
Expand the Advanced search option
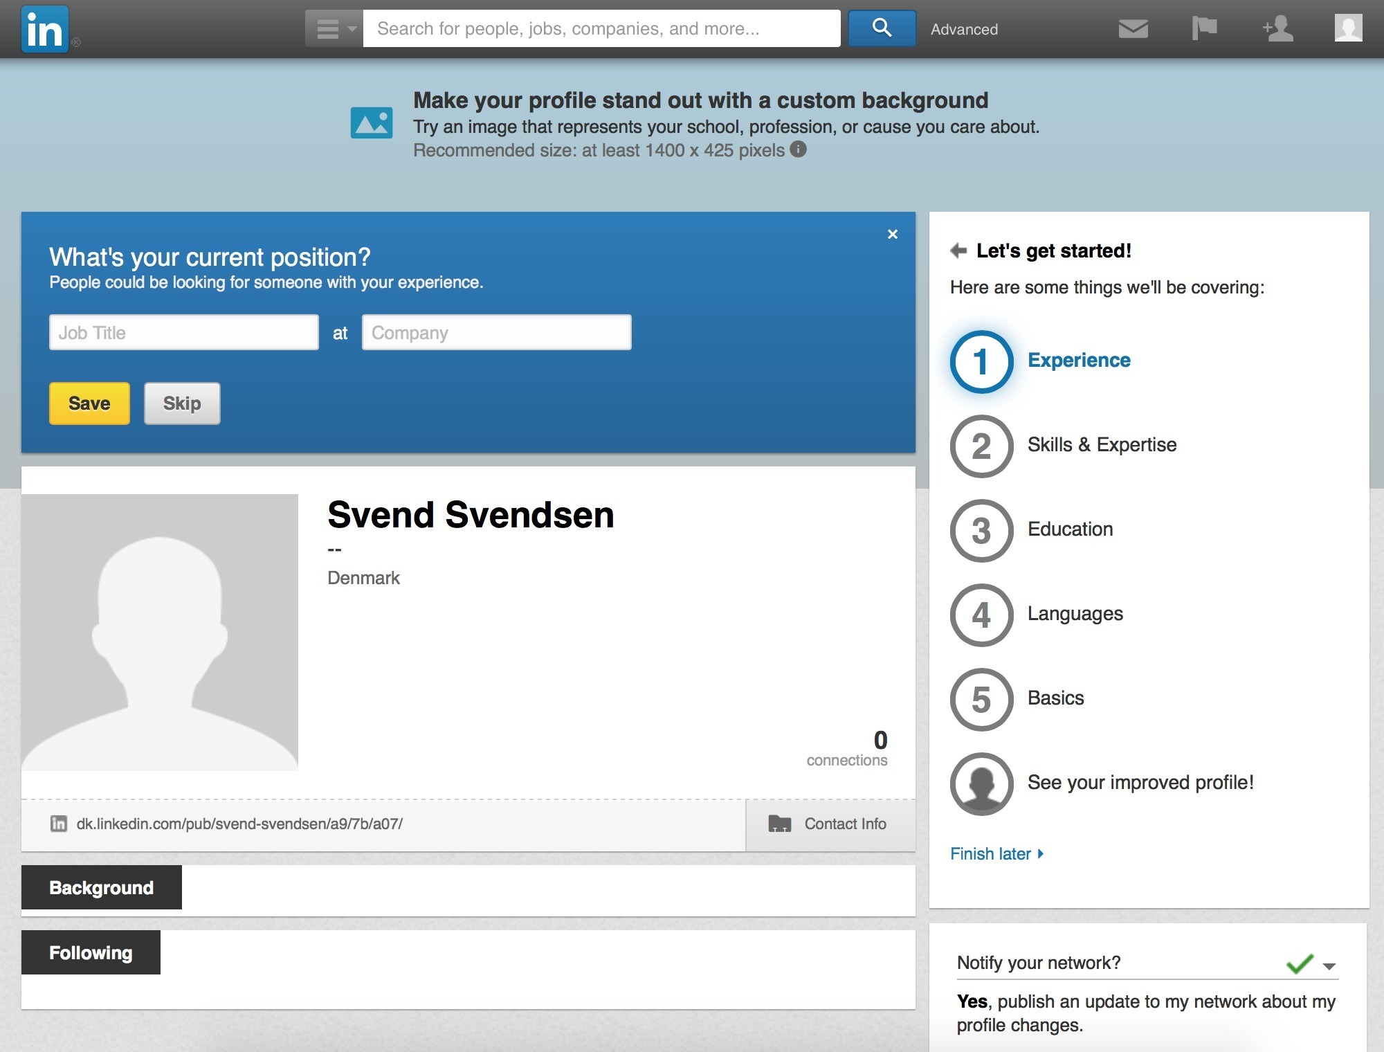(x=963, y=29)
